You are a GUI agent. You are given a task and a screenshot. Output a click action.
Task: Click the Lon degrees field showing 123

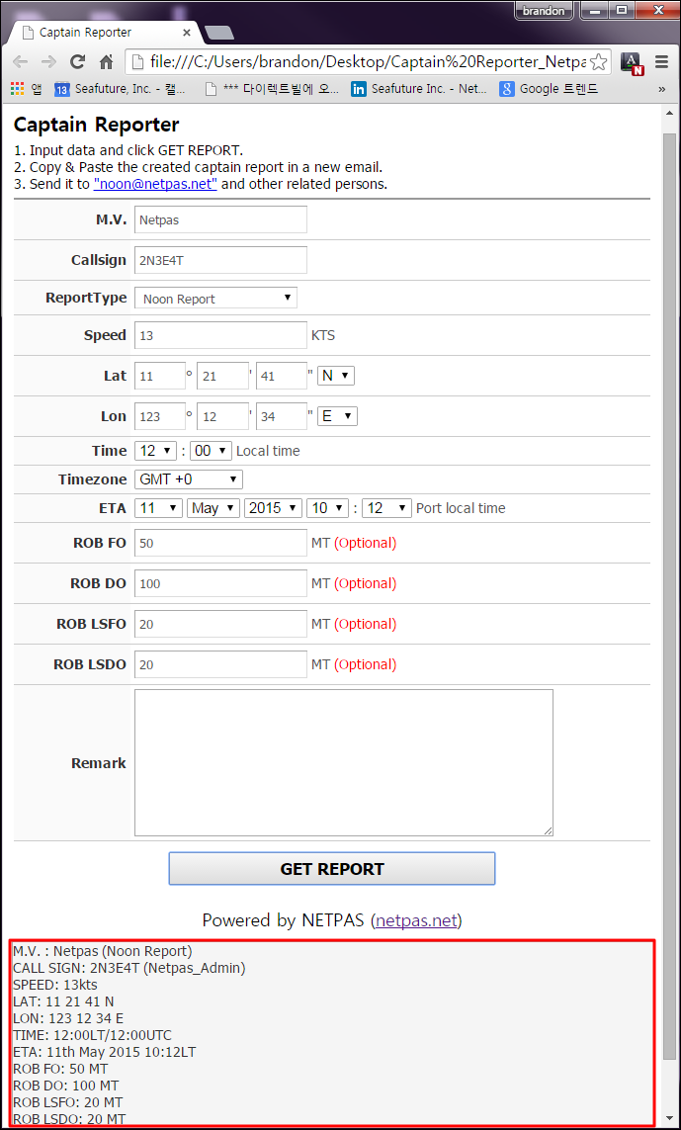[x=160, y=416]
